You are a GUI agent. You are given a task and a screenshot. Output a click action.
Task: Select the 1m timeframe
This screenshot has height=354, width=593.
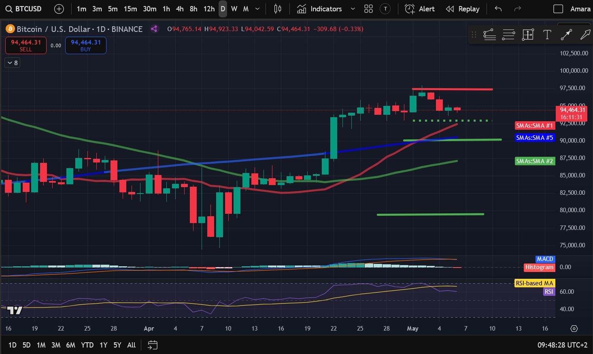click(x=81, y=9)
